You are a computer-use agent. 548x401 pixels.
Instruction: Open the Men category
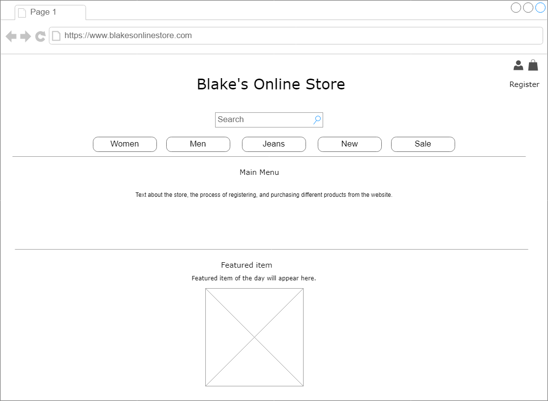pos(198,144)
